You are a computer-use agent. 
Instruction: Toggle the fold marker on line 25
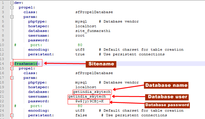tap(12, 115)
